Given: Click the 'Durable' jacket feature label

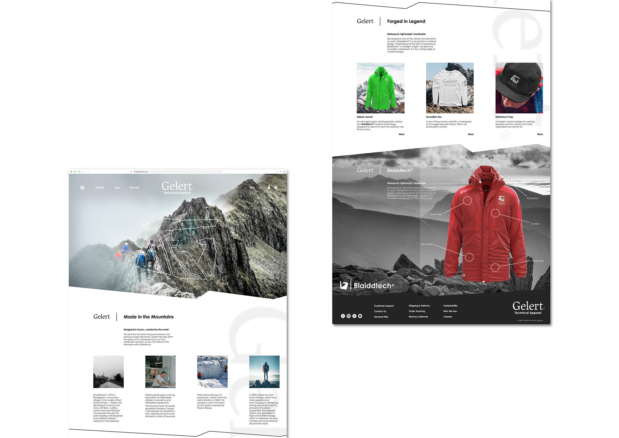Looking at the screenshot, I should [535, 224].
